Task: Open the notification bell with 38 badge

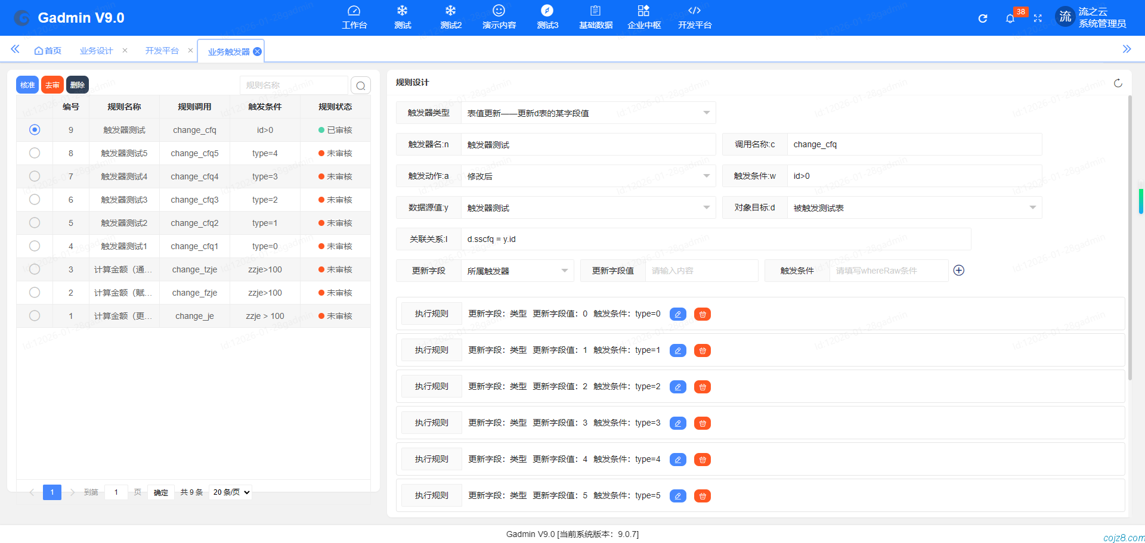Action: [x=1010, y=18]
